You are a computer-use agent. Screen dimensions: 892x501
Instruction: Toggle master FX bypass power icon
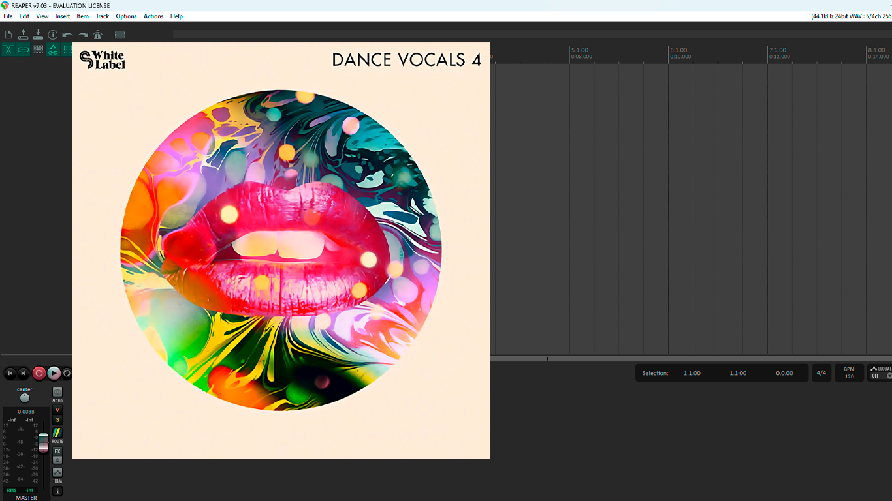coord(57,460)
